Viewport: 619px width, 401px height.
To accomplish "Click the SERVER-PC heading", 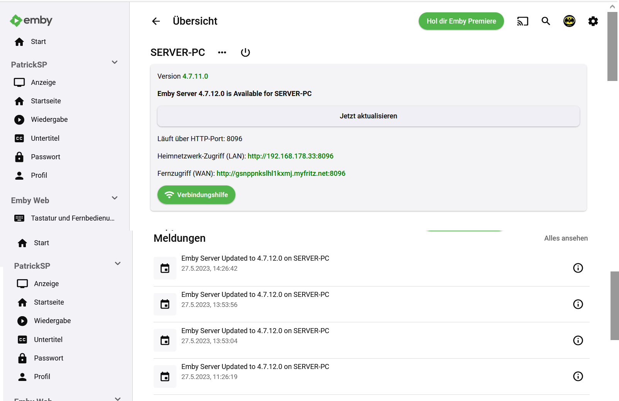I will coord(178,52).
